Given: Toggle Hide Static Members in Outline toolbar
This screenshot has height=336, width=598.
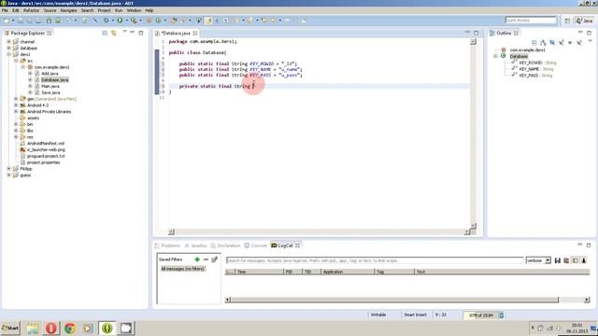Looking at the screenshot, I should (x=562, y=43).
